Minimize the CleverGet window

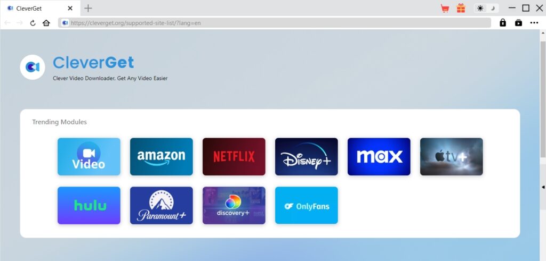(x=512, y=8)
